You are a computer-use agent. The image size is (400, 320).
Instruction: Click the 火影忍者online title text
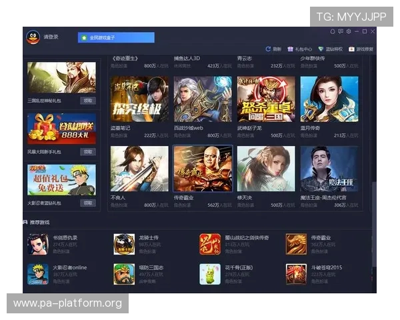point(70,267)
